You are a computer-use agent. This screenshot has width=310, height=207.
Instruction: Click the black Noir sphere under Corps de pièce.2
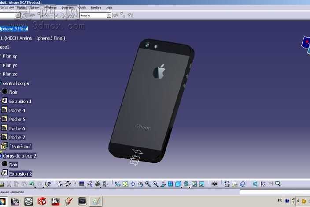point(5,164)
